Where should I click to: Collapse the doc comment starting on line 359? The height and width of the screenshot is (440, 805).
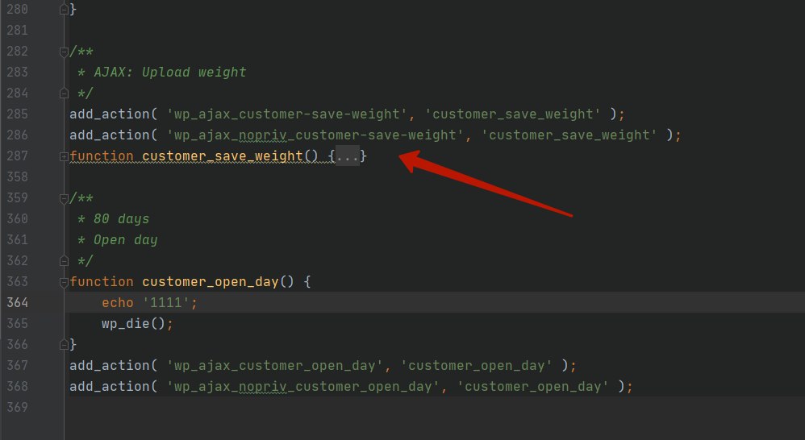point(64,198)
